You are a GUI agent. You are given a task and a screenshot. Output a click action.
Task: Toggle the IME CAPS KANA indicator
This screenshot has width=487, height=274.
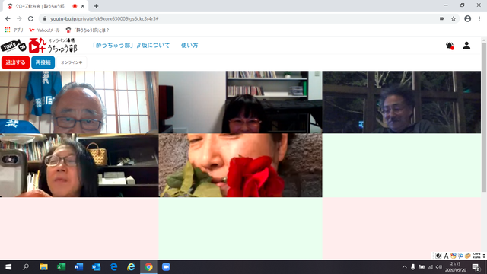(477, 256)
